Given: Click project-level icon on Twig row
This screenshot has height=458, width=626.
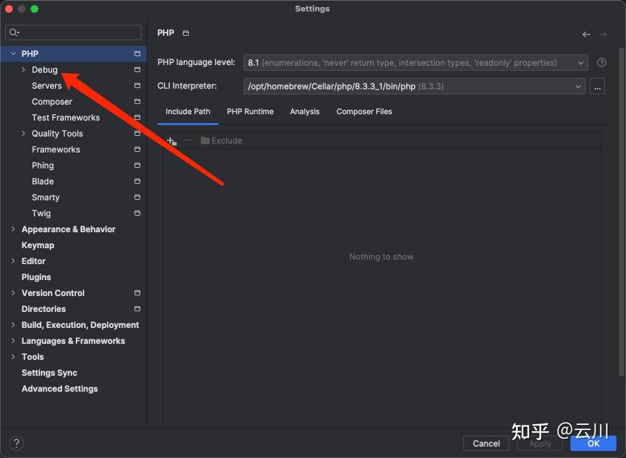Looking at the screenshot, I should 137,214.
